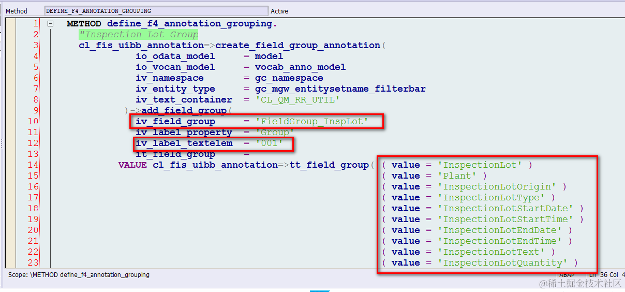Click the create_field_group_annotation call on line 3

point(297,46)
